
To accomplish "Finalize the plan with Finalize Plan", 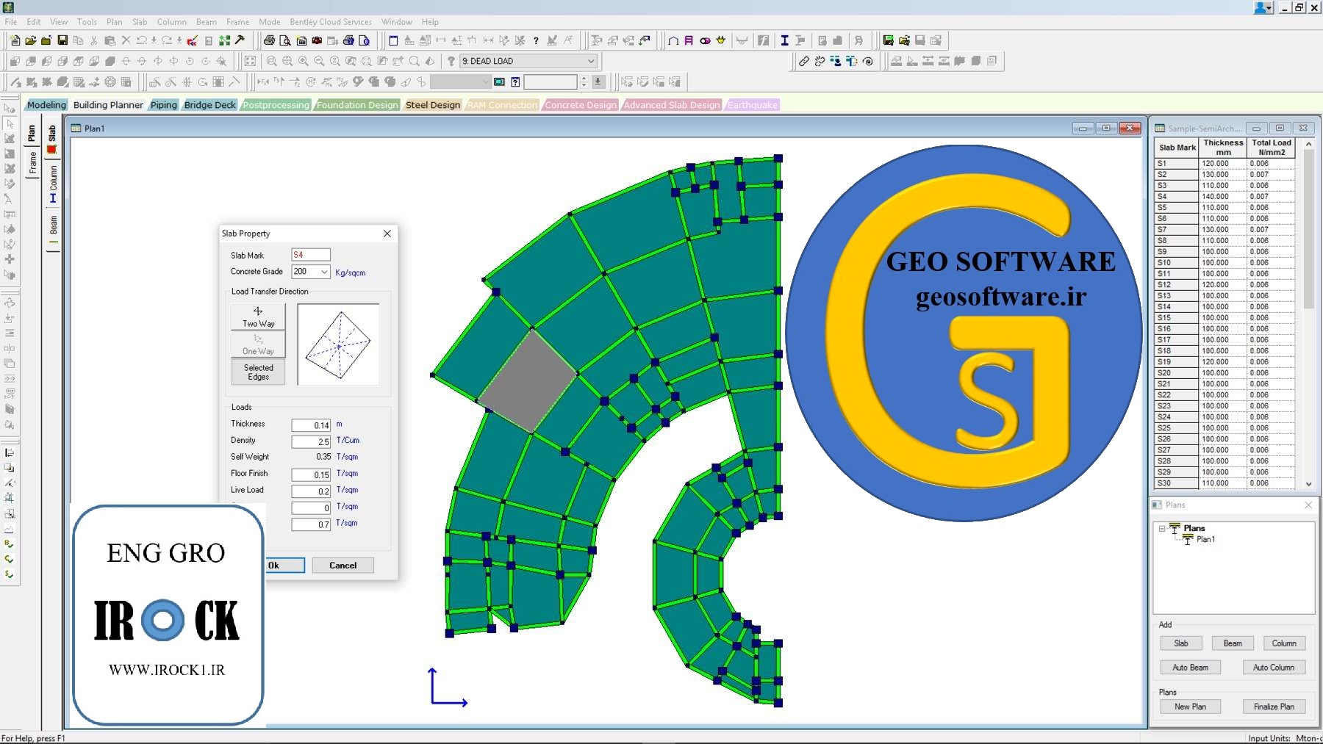I will (1274, 706).
